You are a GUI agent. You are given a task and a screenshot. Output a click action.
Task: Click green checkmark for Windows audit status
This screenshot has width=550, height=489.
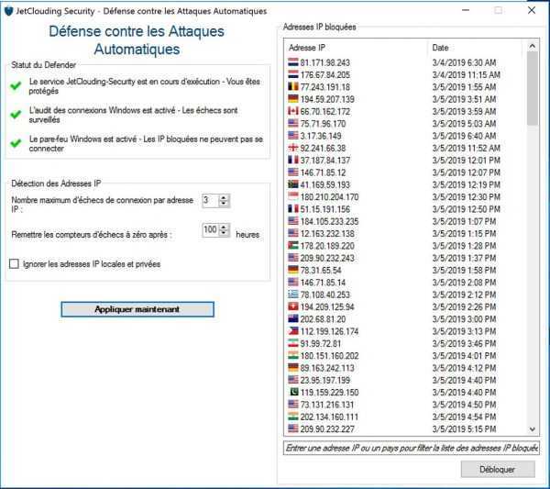(x=16, y=115)
